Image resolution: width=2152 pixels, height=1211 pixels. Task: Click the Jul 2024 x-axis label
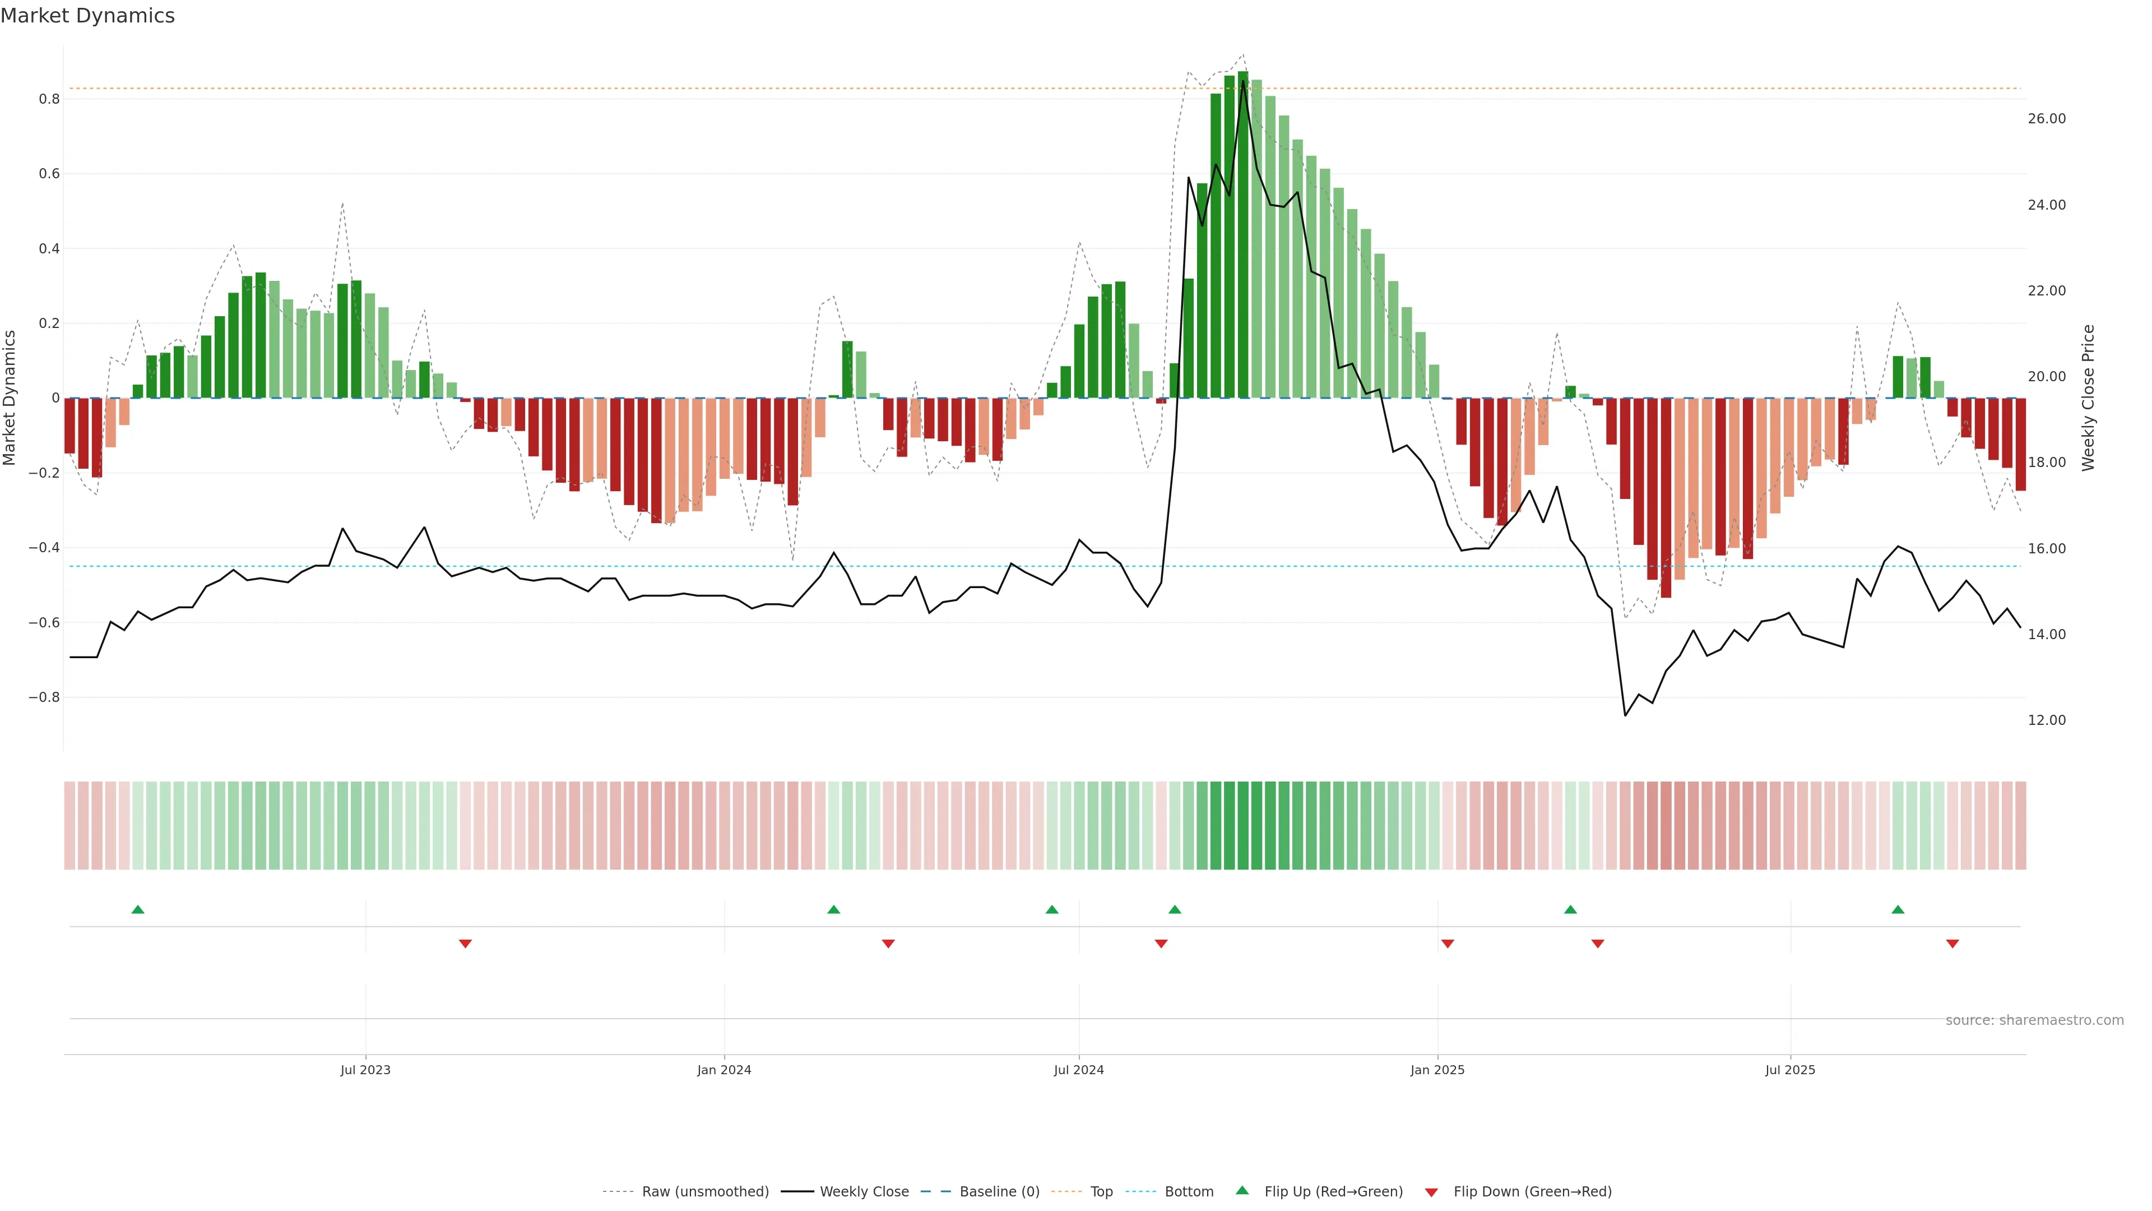[x=1078, y=1070]
